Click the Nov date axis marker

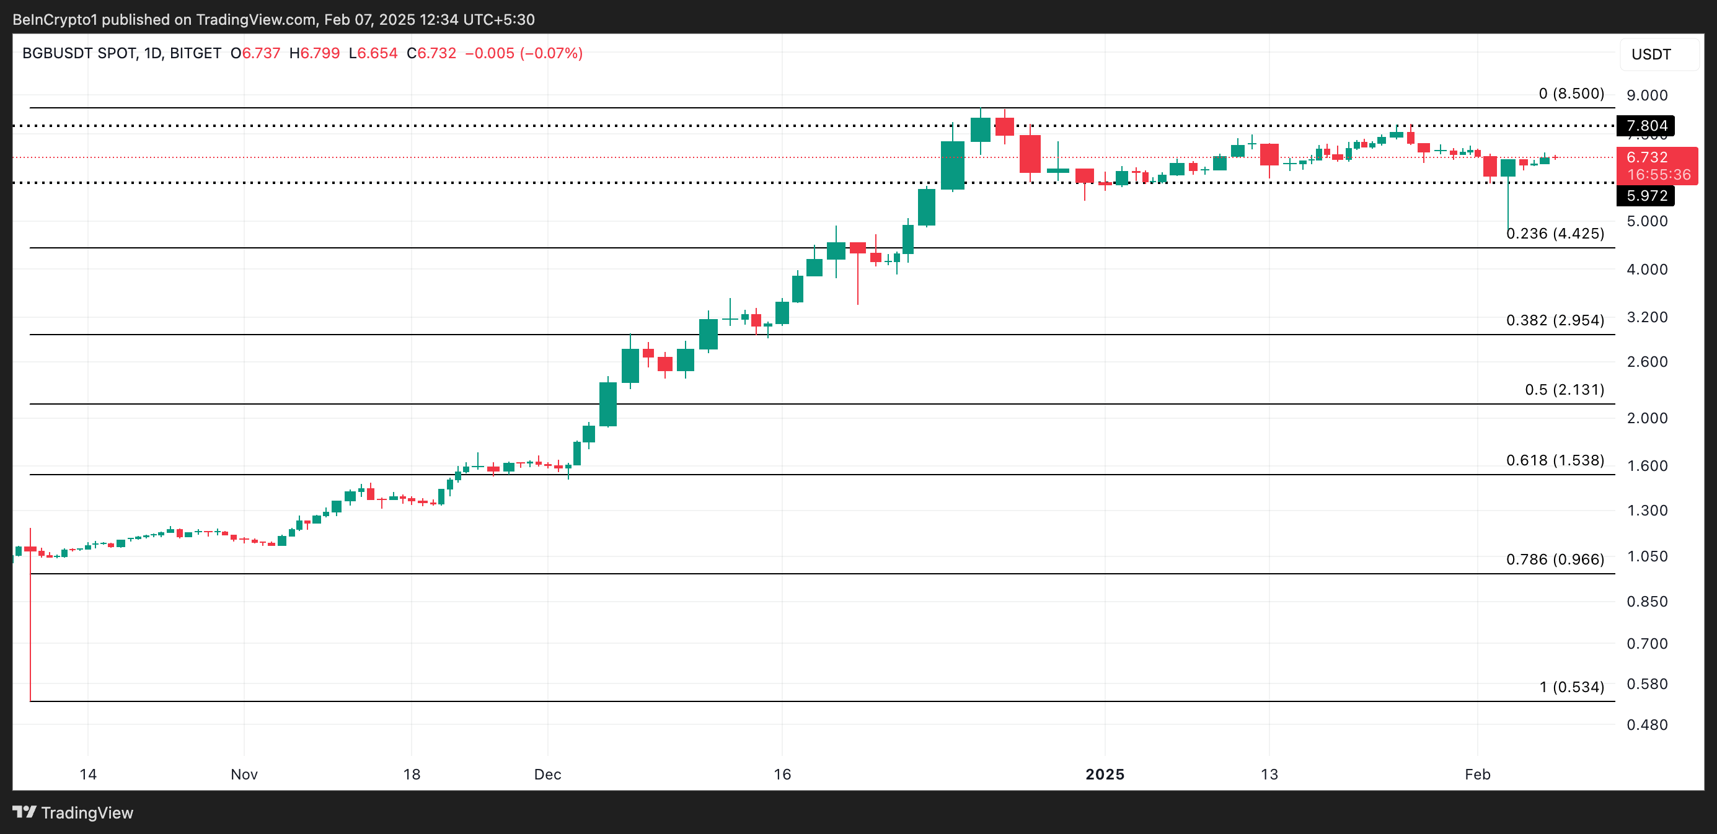pyautogui.click(x=244, y=774)
